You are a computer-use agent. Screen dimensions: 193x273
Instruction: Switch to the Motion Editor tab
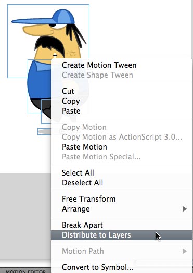point(25,271)
